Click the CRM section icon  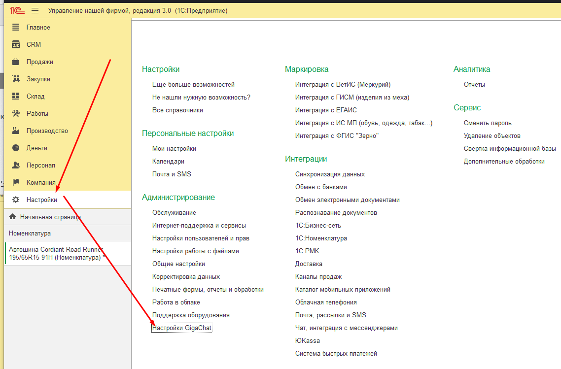16,44
